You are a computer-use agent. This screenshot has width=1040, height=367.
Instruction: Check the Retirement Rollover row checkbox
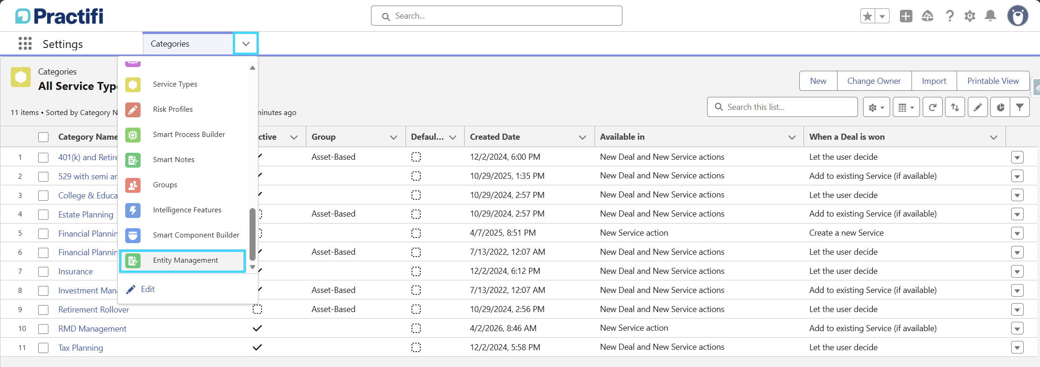[43, 310]
